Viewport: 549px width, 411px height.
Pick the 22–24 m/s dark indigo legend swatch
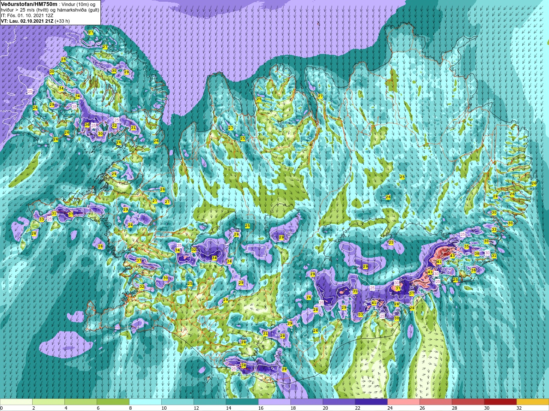pyautogui.click(x=371, y=402)
